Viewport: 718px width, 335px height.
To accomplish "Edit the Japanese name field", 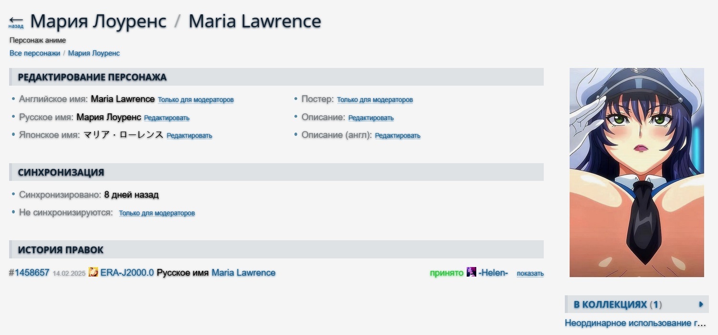I will pyautogui.click(x=189, y=136).
